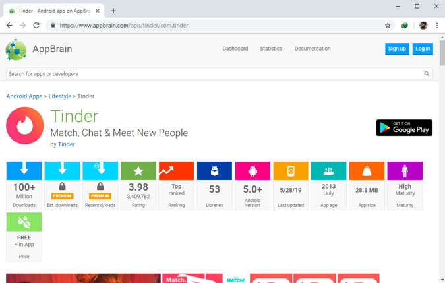The image size is (445, 283).
Task: Click the browser address bar URL
Action: [124, 26]
